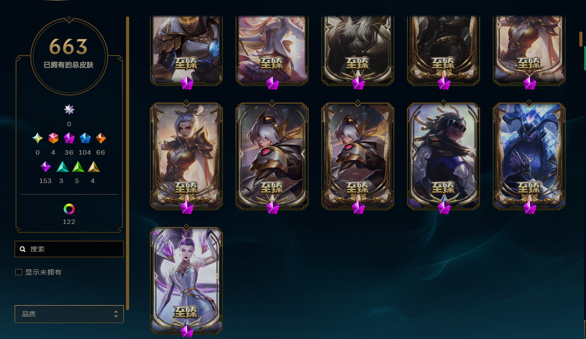Click the white Transcendent gem icon showing 0

tap(69, 109)
